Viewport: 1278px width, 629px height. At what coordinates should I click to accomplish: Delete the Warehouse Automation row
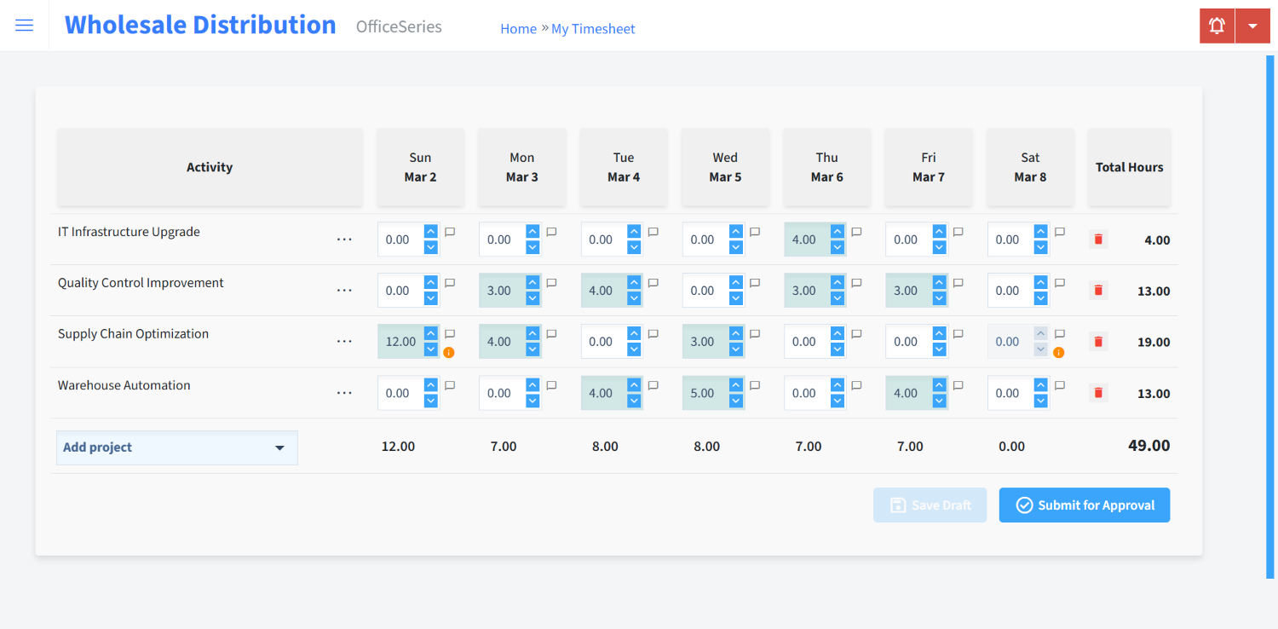[1097, 393]
